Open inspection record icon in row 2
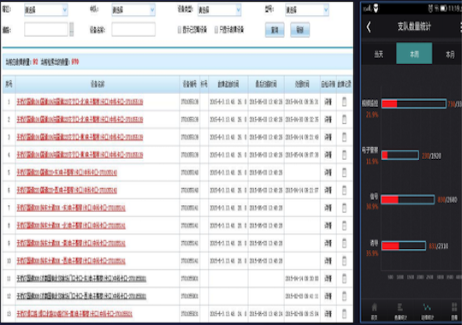Screen dimensions: 462x325 344,120
